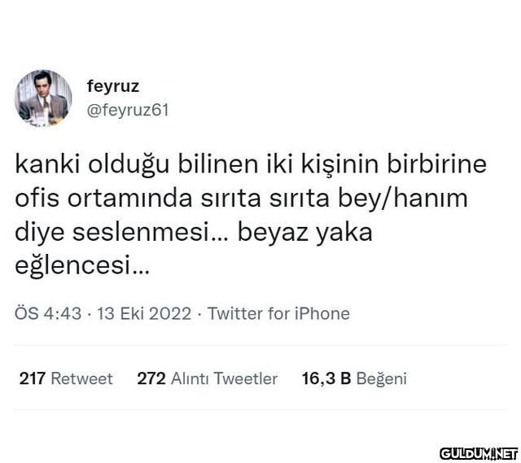Click the 217 retweet count number
The width and height of the screenshot is (521, 463).
point(33,378)
